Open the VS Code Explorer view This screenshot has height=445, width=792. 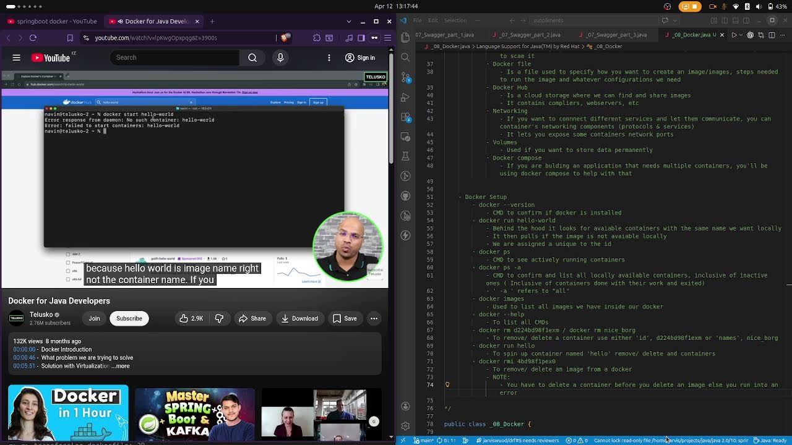tap(405, 37)
